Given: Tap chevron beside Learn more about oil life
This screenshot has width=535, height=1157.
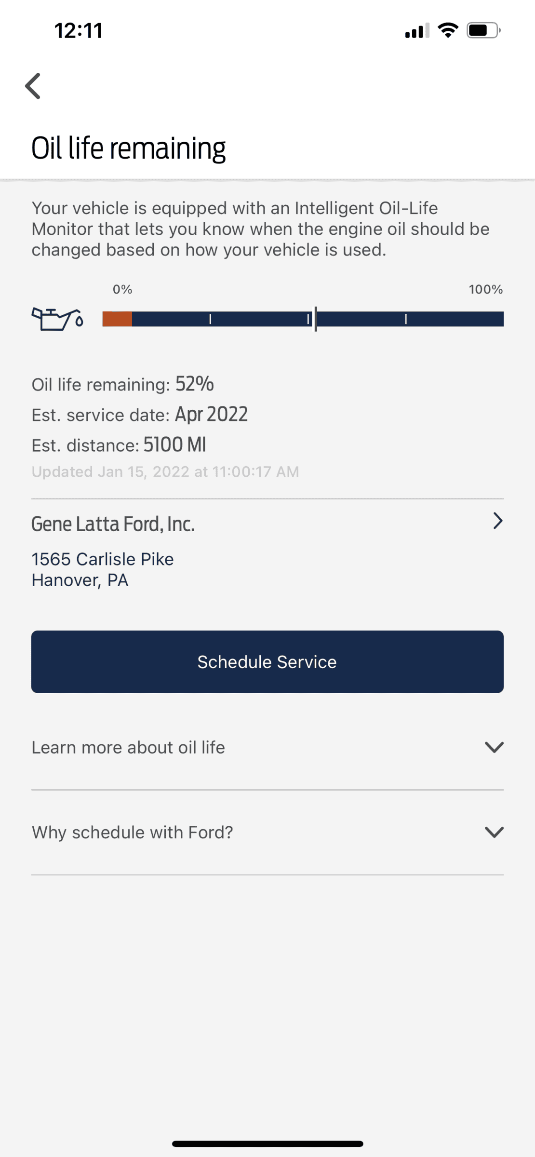Looking at the screenshot, I should tap(494, 747).
